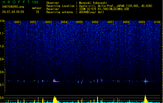Screen dimensions: 163x103
Task: Click the Receiver field label
Action: click(53, 9)
